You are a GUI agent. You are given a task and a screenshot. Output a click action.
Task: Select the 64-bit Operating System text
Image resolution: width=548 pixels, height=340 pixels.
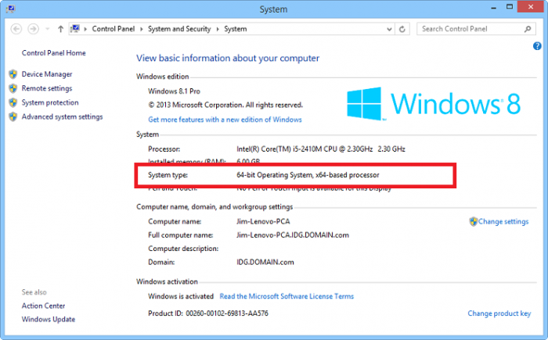coord(308,175)
